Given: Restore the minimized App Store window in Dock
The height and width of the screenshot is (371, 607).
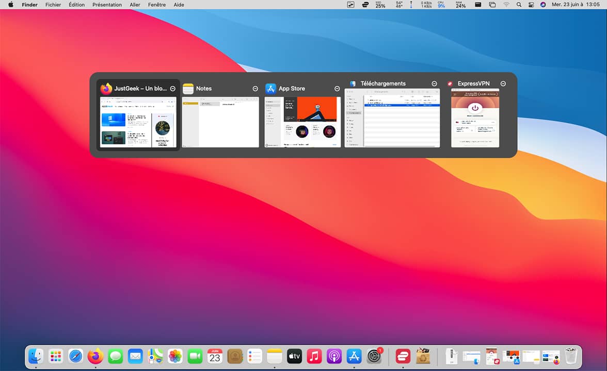Looking at the screenshot, I should coord(511,357).
